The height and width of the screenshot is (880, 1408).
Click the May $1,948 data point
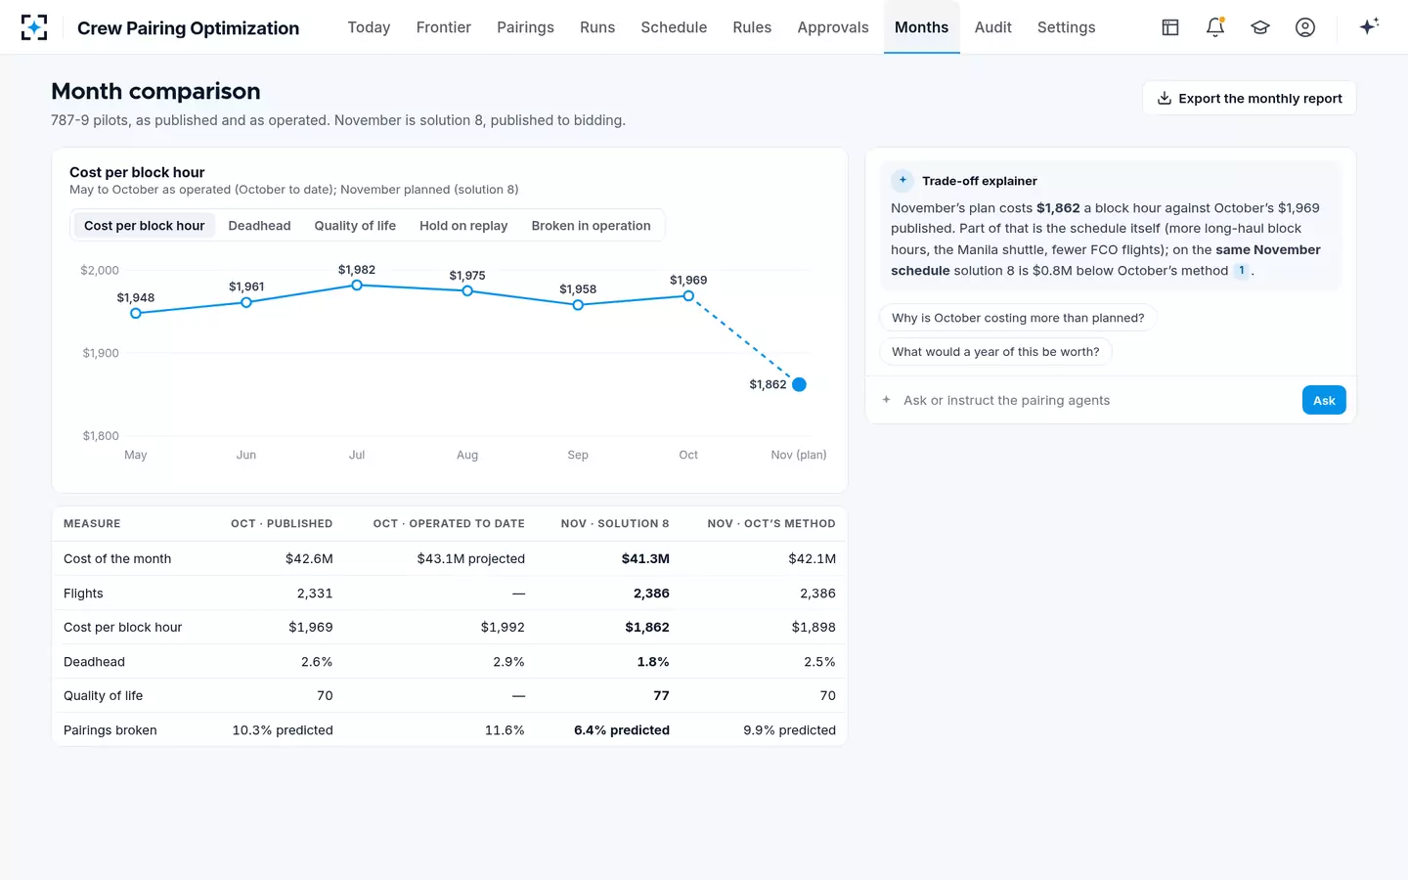coord(136,313)
